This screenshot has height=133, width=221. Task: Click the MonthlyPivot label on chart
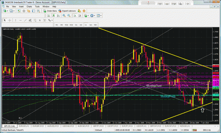[154, 86]
